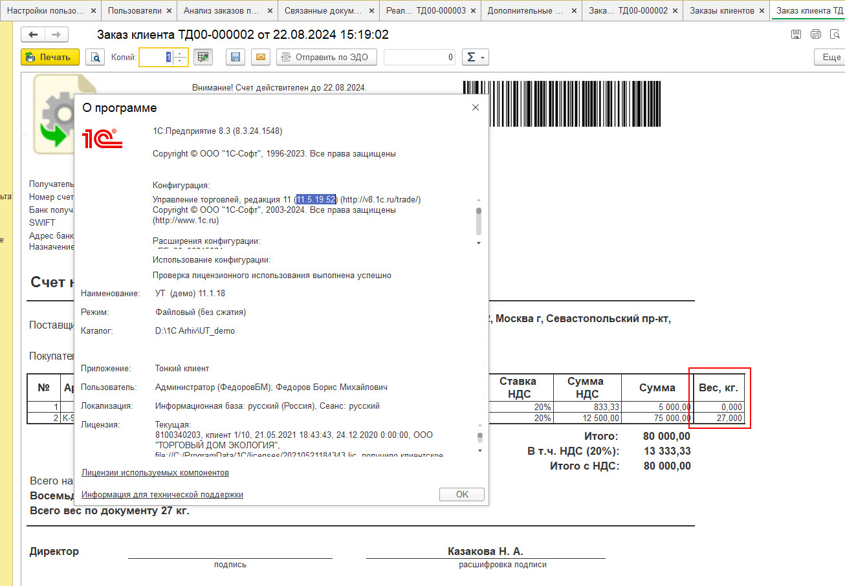The image size is (845, 586).
Task: Close the 'О программе' dialog with the X
Action: [x=476, y=107]
